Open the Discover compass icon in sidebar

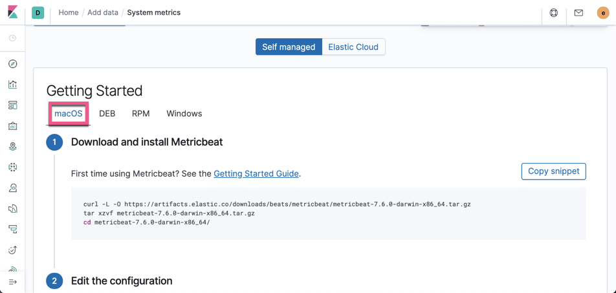pos(12,64)
